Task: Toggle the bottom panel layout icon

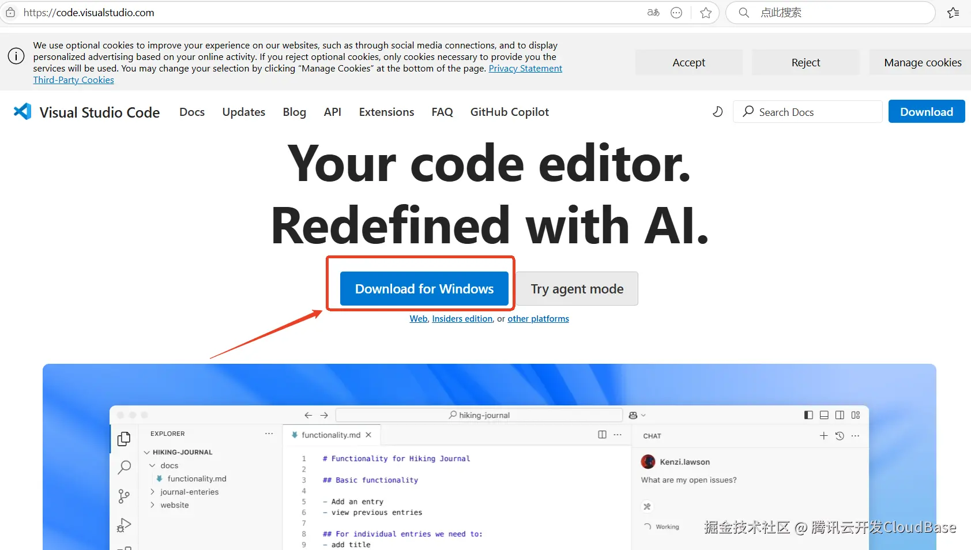Action: pyautogui.click(x=824, y=415)
